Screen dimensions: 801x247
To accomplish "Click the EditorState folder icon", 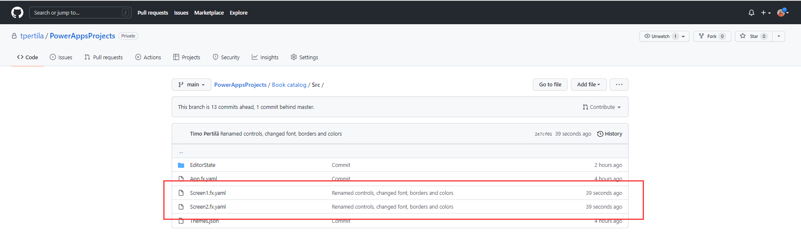I will click(181, 165).
